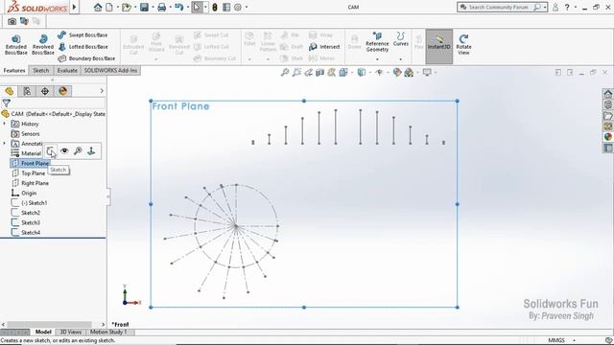Image resolution: width=614 pixels, height=345 pixels.
Task: Open user login icon
Action: 555,7
